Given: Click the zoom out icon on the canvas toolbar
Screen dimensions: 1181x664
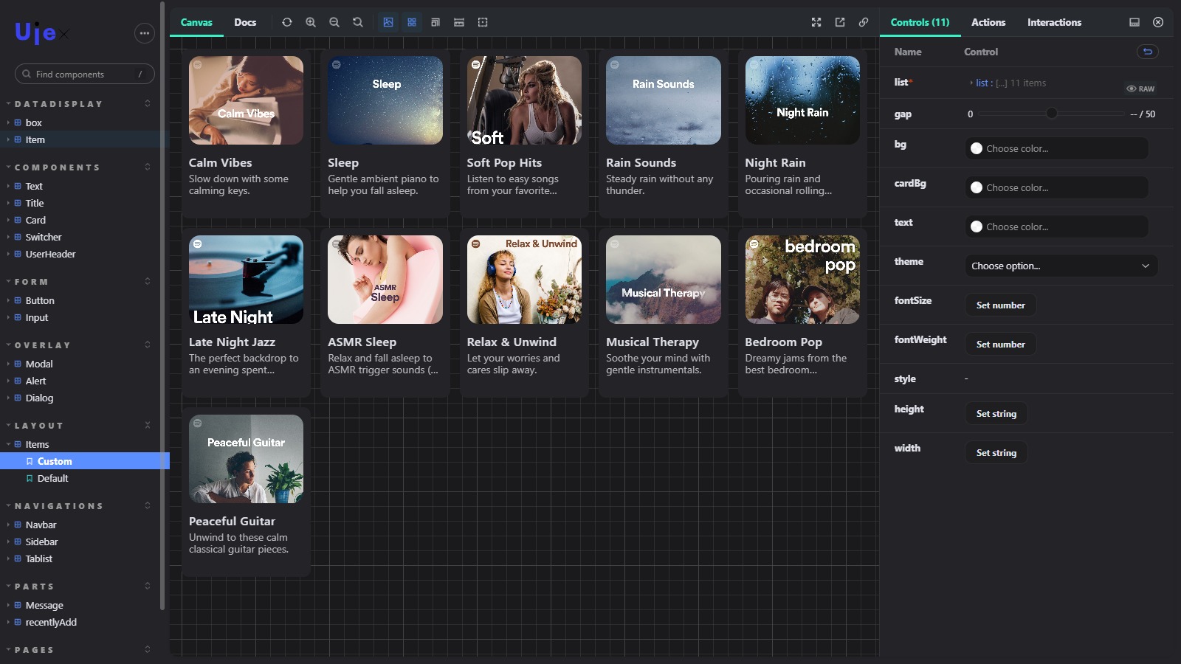Looking at the screenshot, I should click(x=334, y=22).
